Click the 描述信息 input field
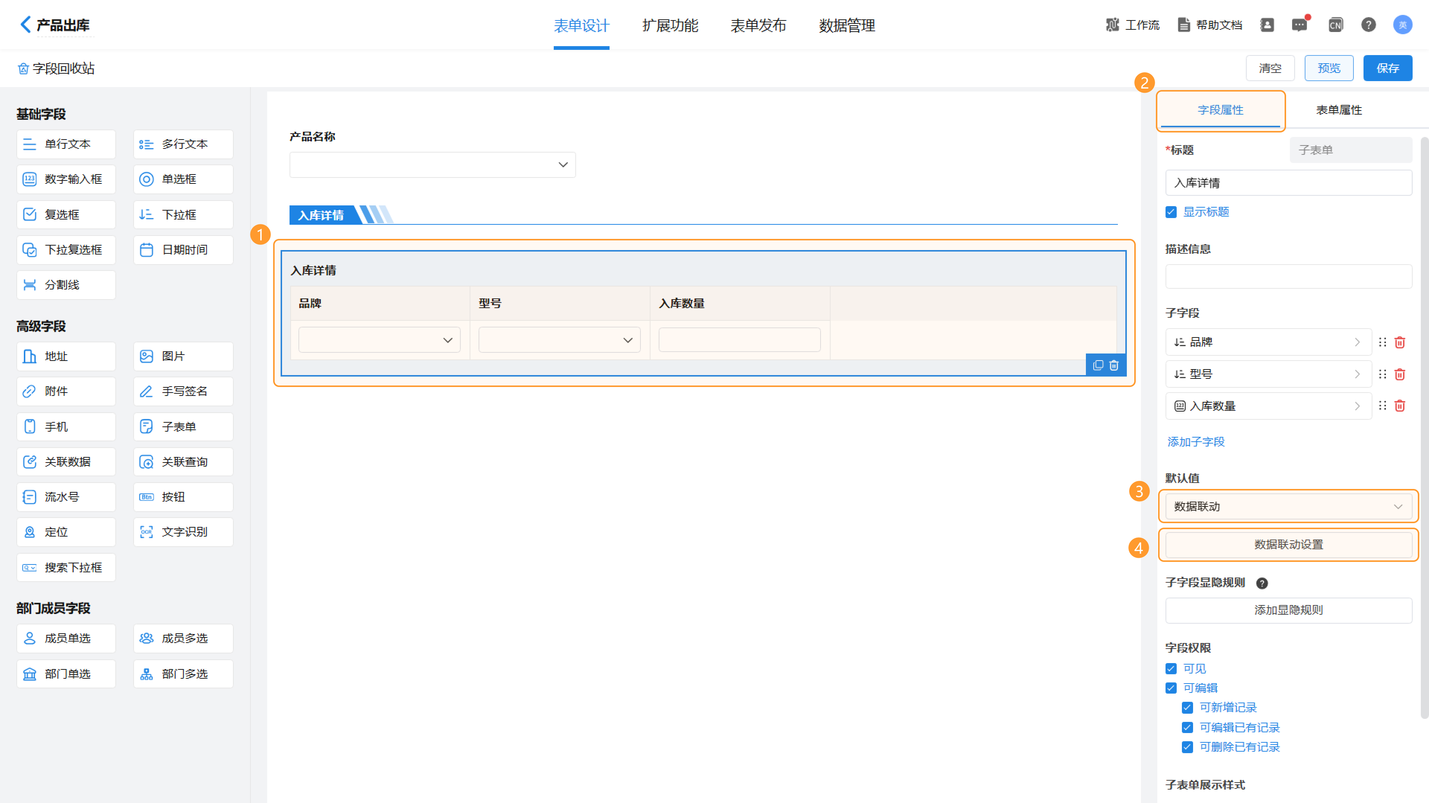 pos(1288,276)
